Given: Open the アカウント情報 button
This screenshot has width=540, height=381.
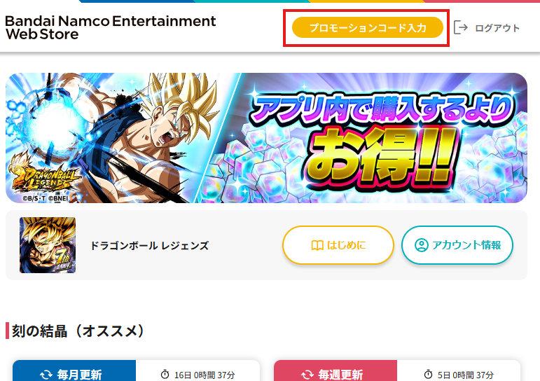Looking at the screenshot, I should coord(457,245).
